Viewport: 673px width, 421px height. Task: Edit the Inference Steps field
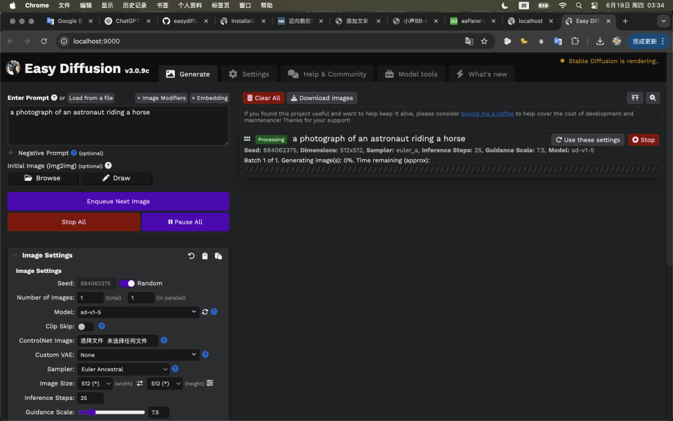[90, 398]
